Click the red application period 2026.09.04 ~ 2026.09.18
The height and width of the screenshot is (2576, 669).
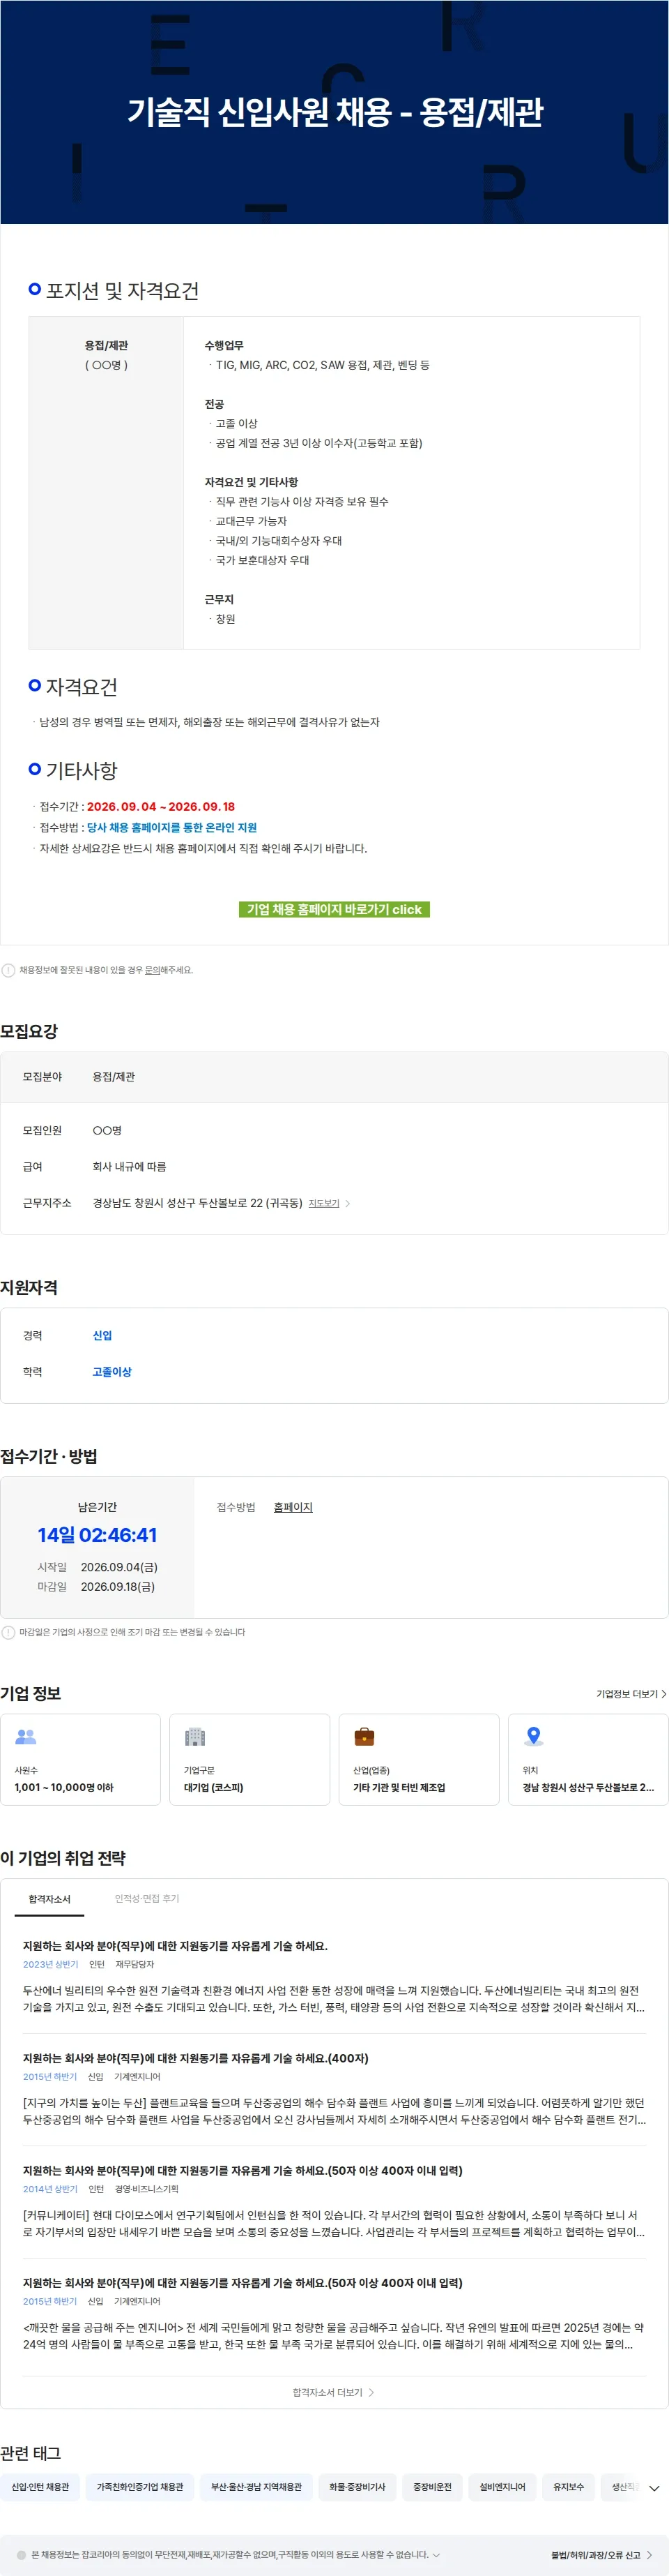pos(161,806)
